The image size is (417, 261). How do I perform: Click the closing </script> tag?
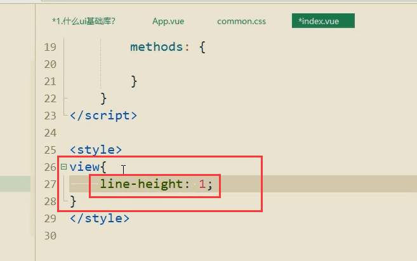[103, 116]
